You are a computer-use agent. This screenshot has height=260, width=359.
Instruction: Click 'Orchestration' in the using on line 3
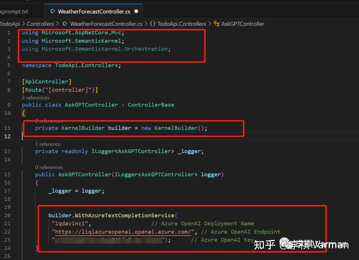(x=146, y=49)
